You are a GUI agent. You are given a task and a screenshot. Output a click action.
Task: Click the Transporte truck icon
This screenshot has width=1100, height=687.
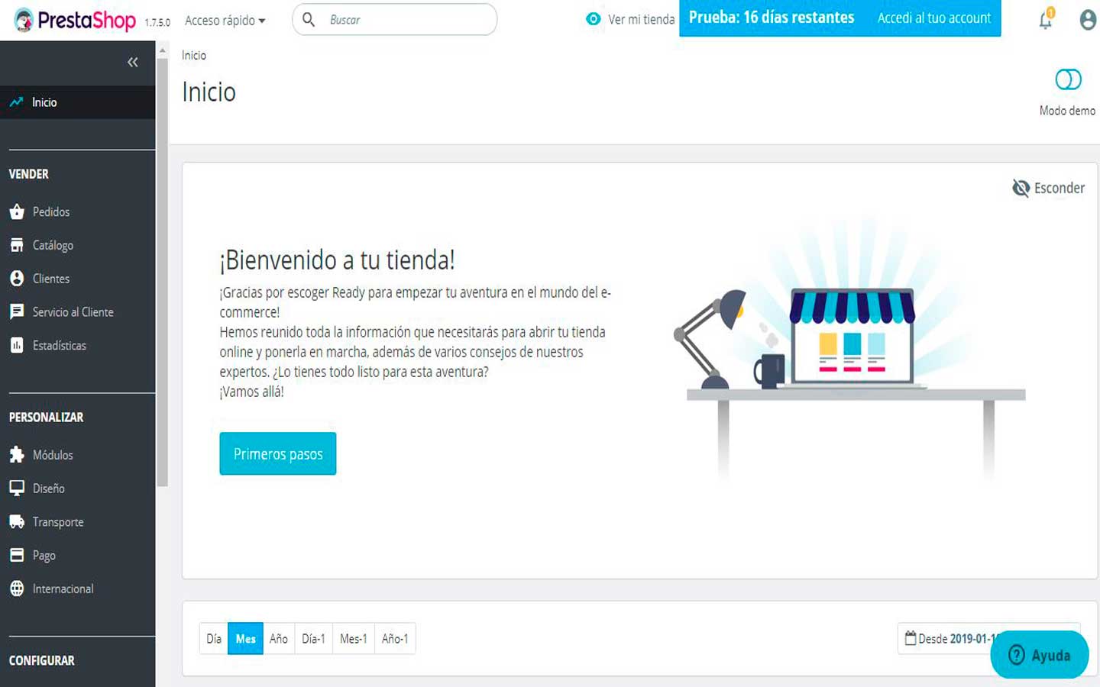17,522
